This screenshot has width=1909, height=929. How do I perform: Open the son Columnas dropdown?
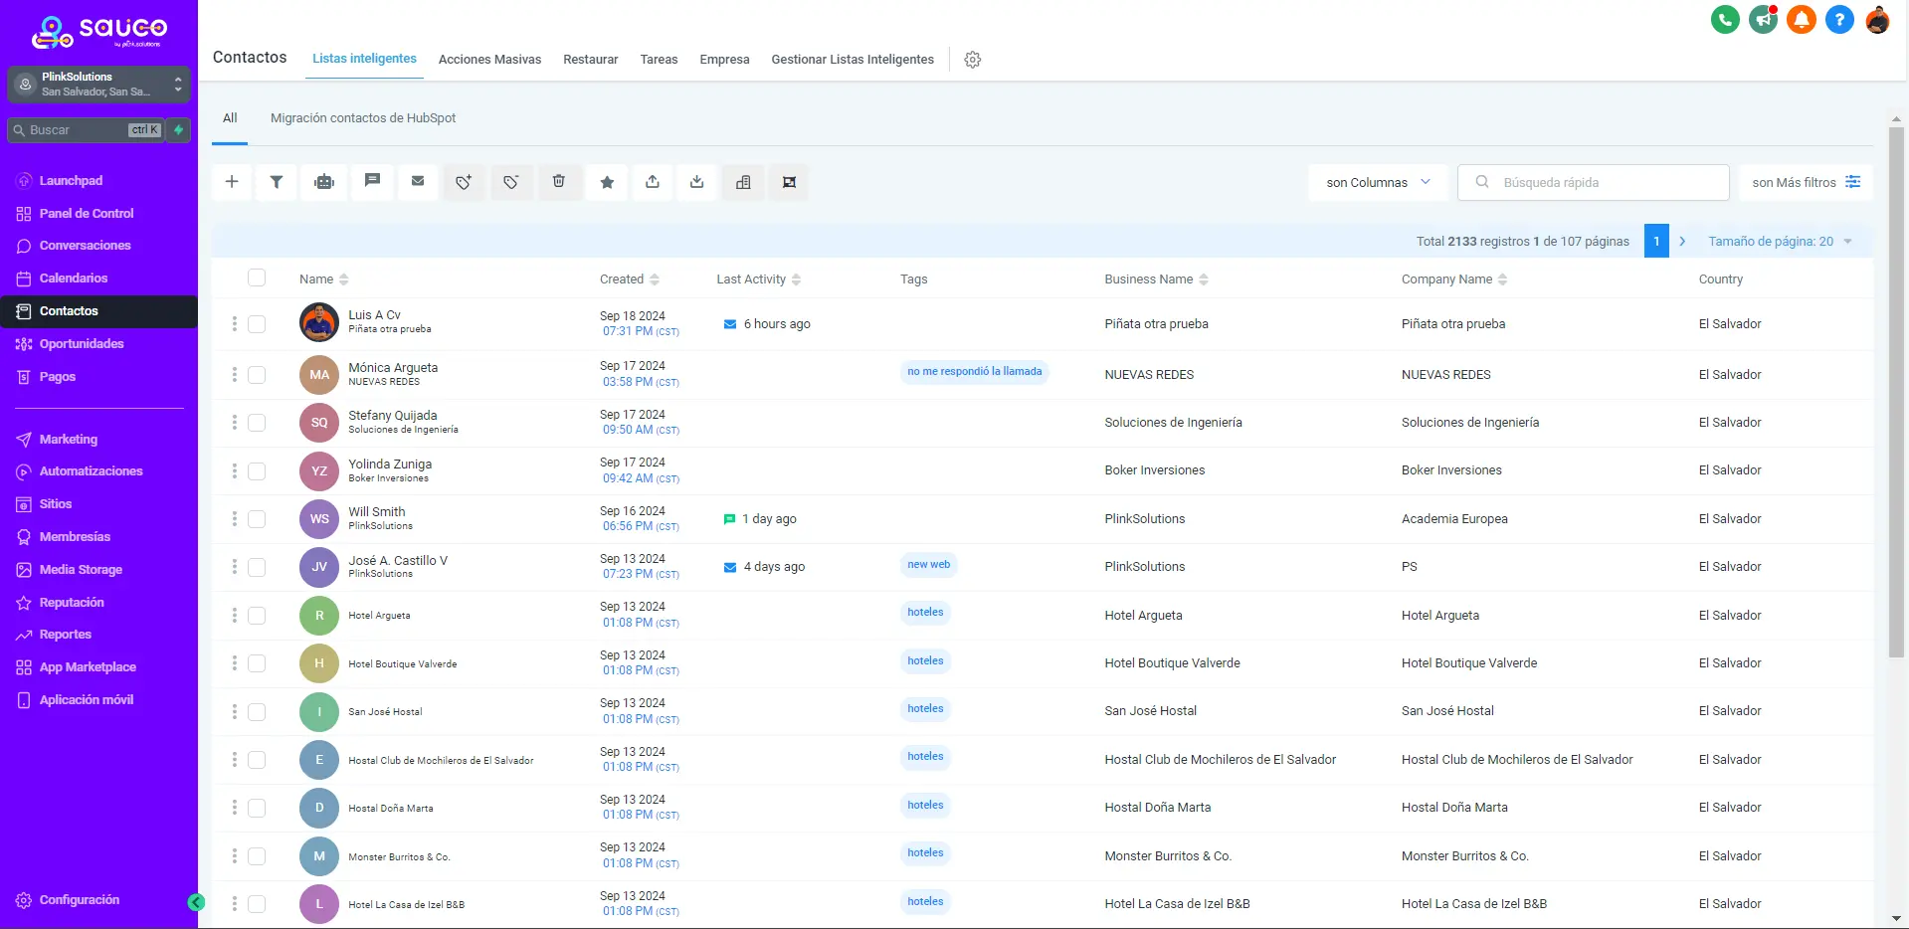tap(1378, 182)
